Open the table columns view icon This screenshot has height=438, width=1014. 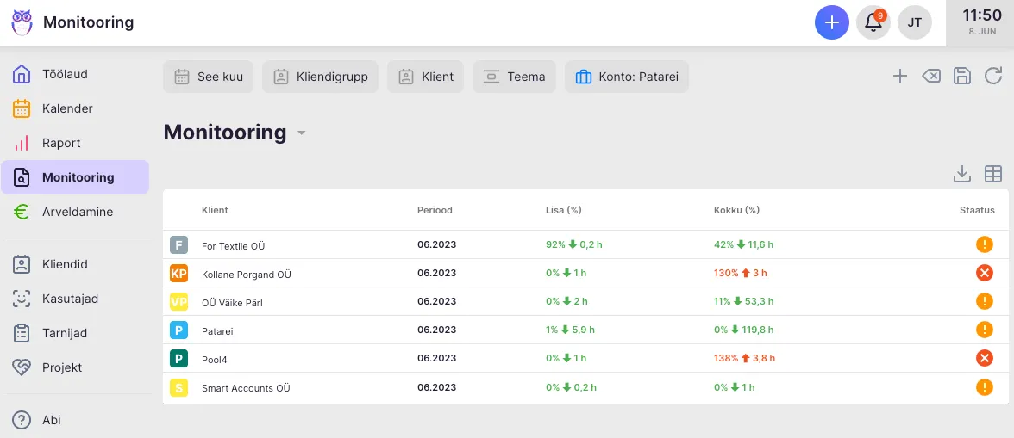pyautogui.click(x=993, y=174)
